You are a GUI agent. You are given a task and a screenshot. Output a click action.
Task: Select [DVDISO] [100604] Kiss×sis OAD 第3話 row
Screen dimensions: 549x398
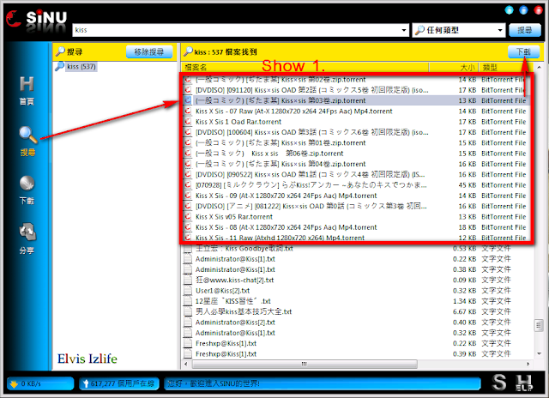(x=355, y=132)
